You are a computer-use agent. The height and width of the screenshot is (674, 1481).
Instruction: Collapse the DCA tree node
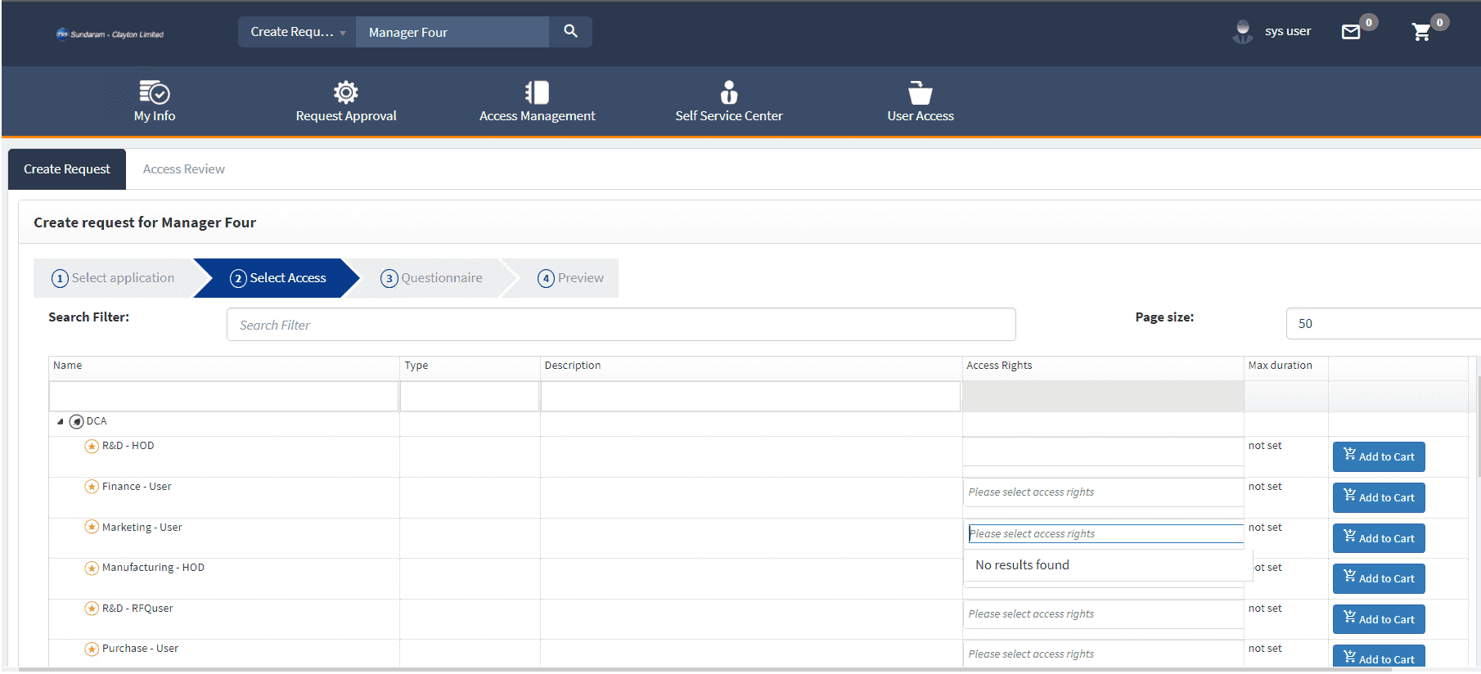[60, 422]
